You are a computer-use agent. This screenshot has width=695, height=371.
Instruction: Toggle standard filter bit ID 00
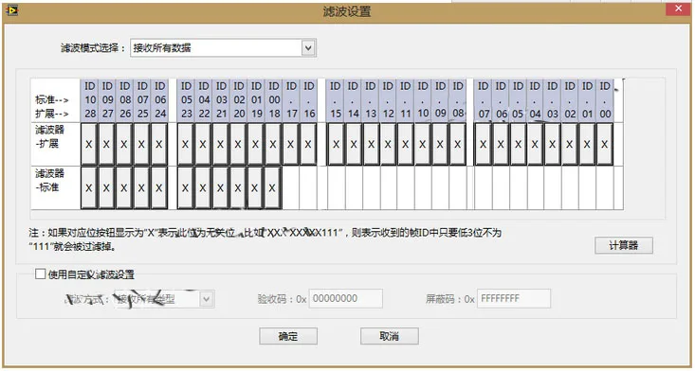click(x=272, y=188)
